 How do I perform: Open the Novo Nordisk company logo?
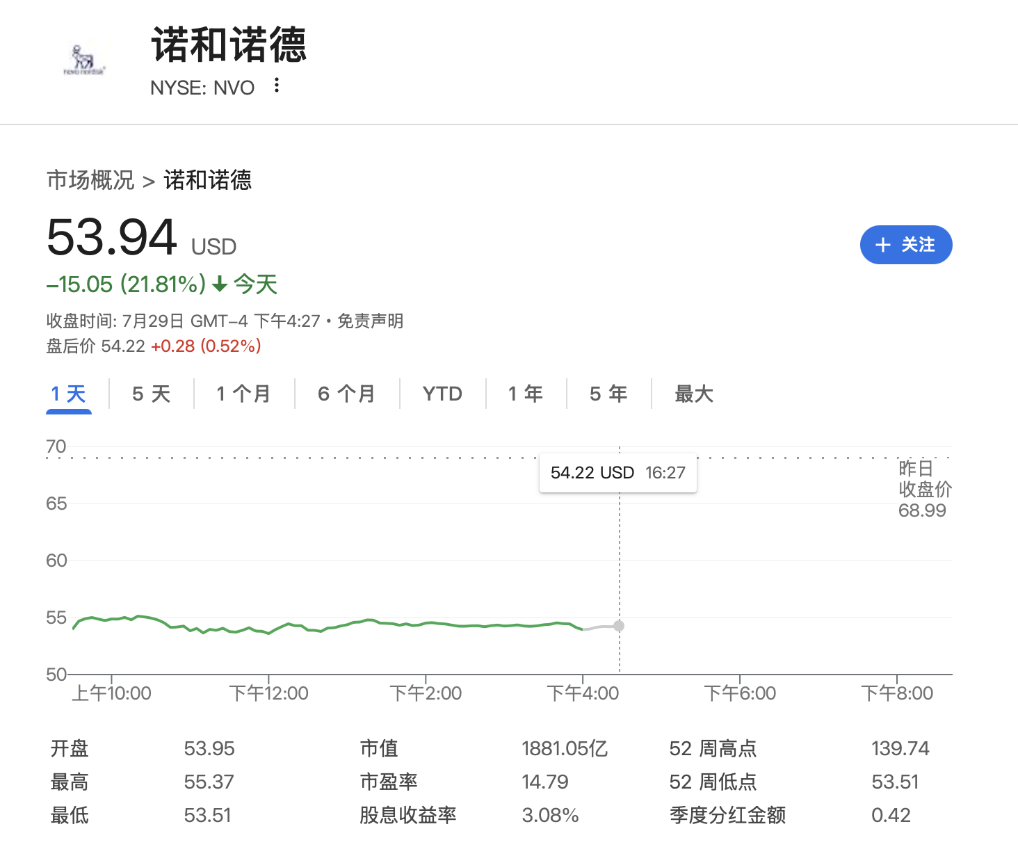pyautogui.click(x=83, y=60)
